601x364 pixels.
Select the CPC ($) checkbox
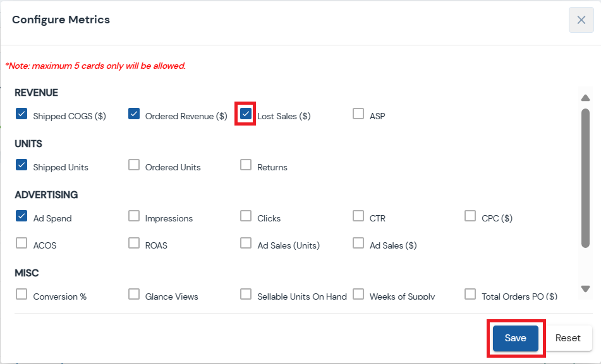(x=470, y=216)
